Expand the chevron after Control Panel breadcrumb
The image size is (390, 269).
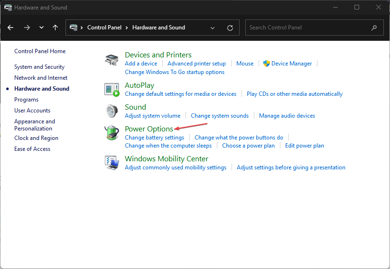(127, 28)
